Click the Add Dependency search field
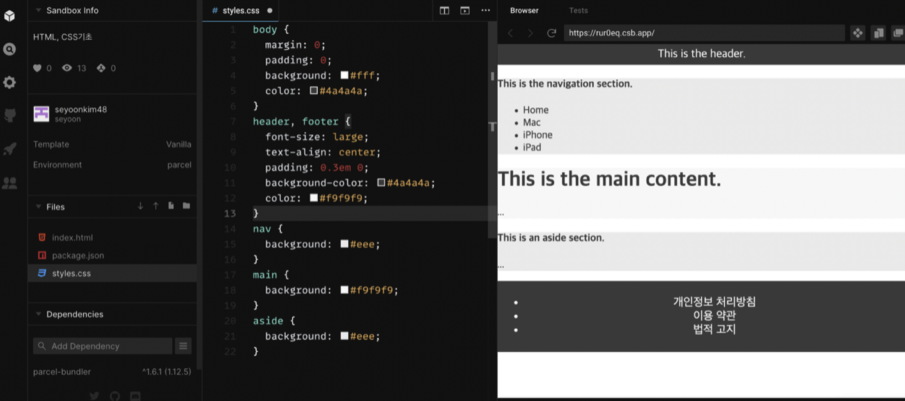The image size is (905, 401). [x=103, y=346]
